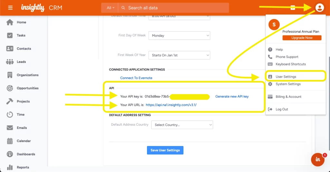Image resolution: width=330 pixels, height=172 pixels.
Task: Click the Home sidebar icon
Action: point(10,22)
